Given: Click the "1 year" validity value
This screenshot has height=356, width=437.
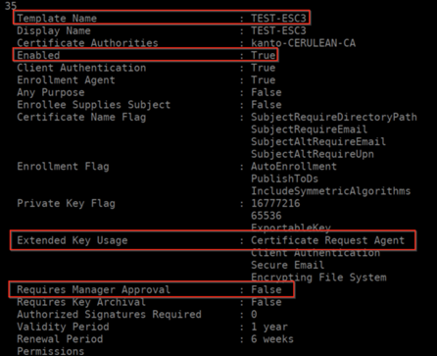Looking at the screenshot, I should pyautogui.click(x=269, y=327).
